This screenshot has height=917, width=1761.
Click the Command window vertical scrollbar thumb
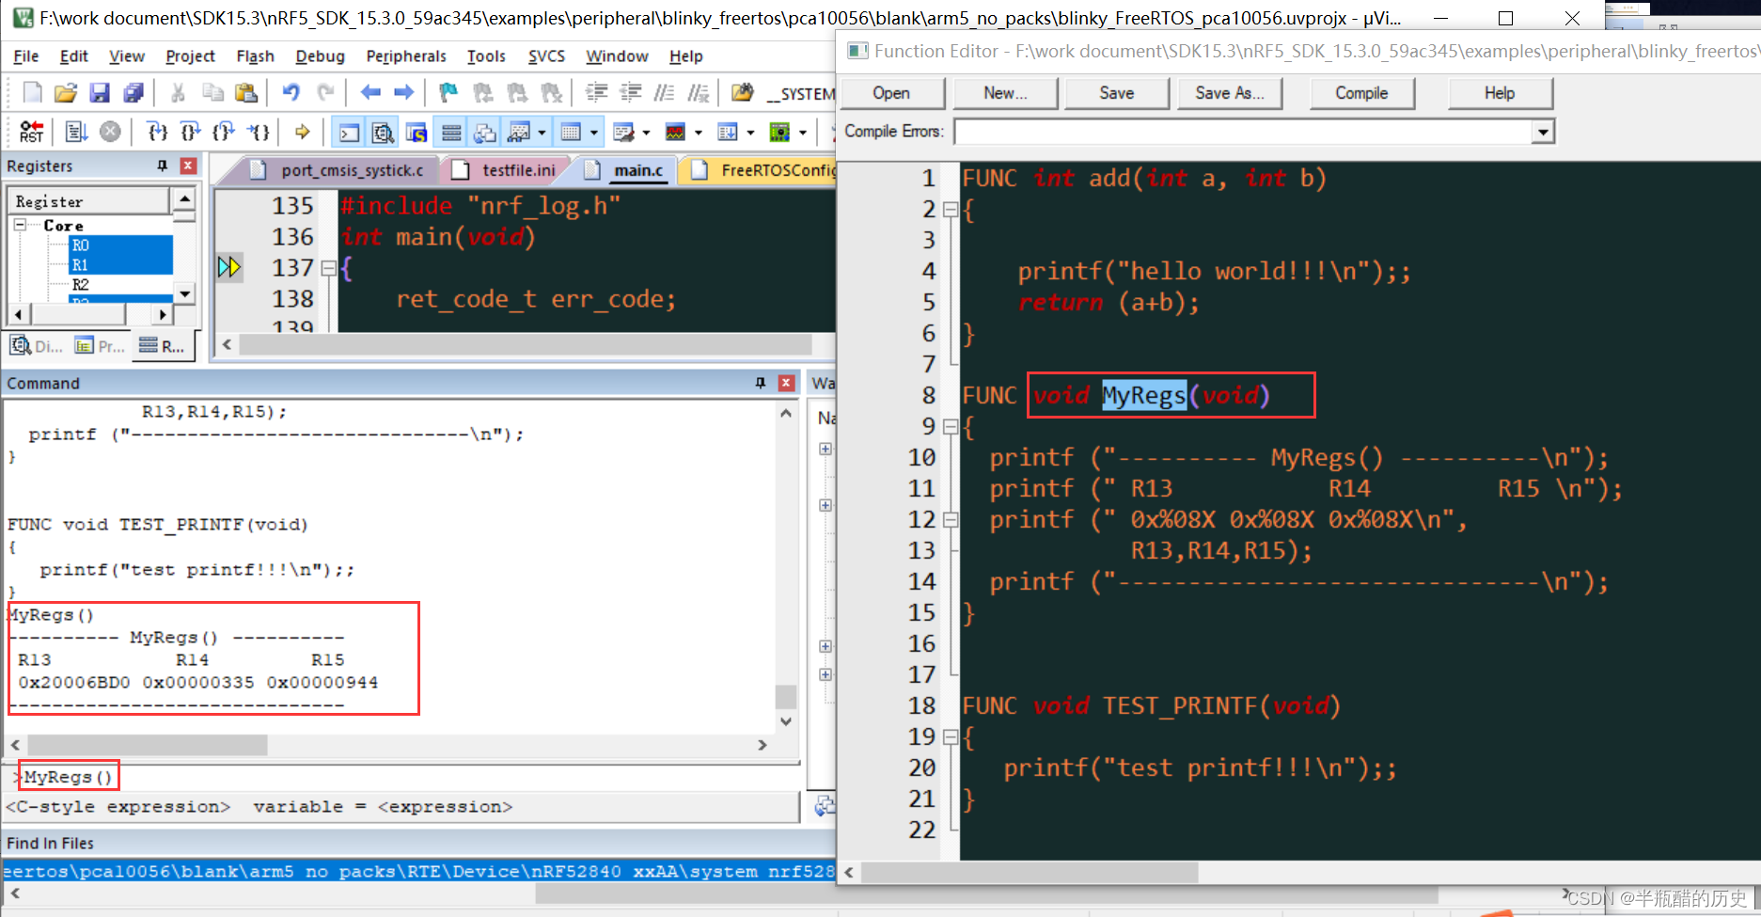[786, 697]
